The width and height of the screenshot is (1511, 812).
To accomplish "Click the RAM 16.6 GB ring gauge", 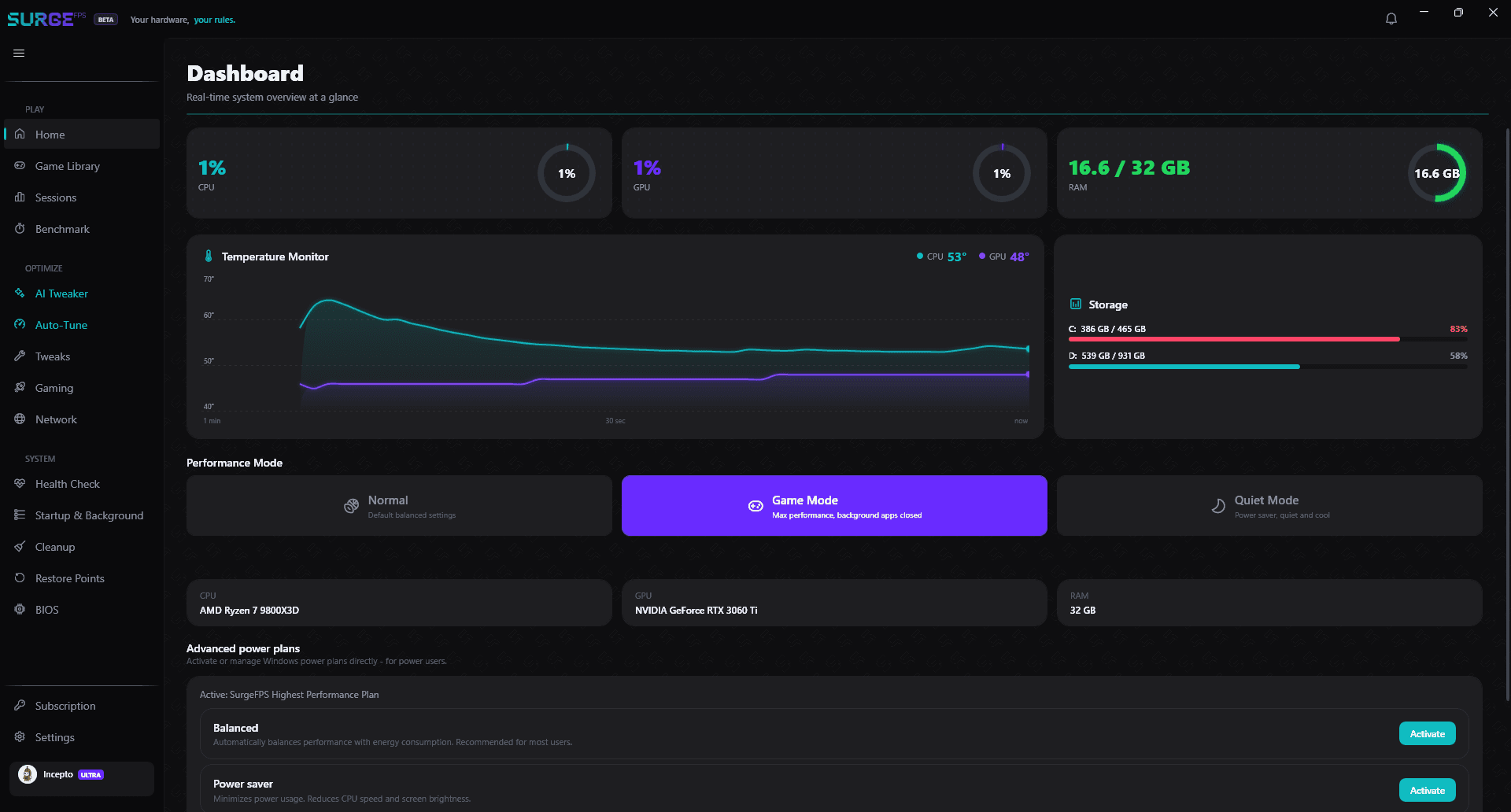I will coord(1436,173).
